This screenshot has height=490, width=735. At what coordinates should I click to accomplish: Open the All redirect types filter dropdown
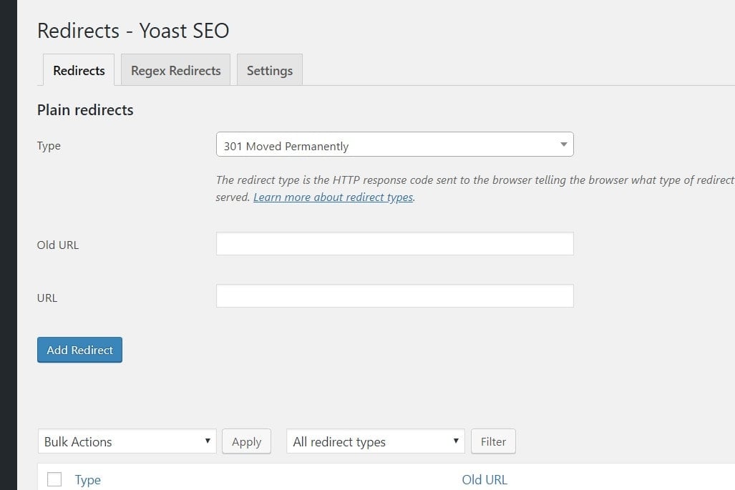point(376,441)
